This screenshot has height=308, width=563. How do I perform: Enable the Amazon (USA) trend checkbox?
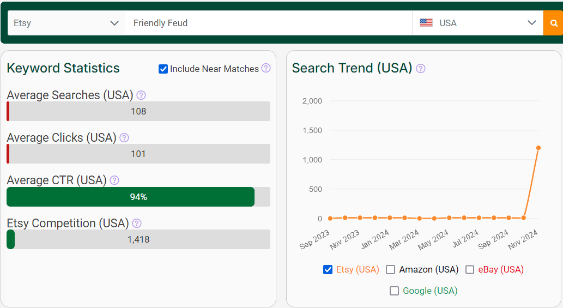[x=390, y=270]
